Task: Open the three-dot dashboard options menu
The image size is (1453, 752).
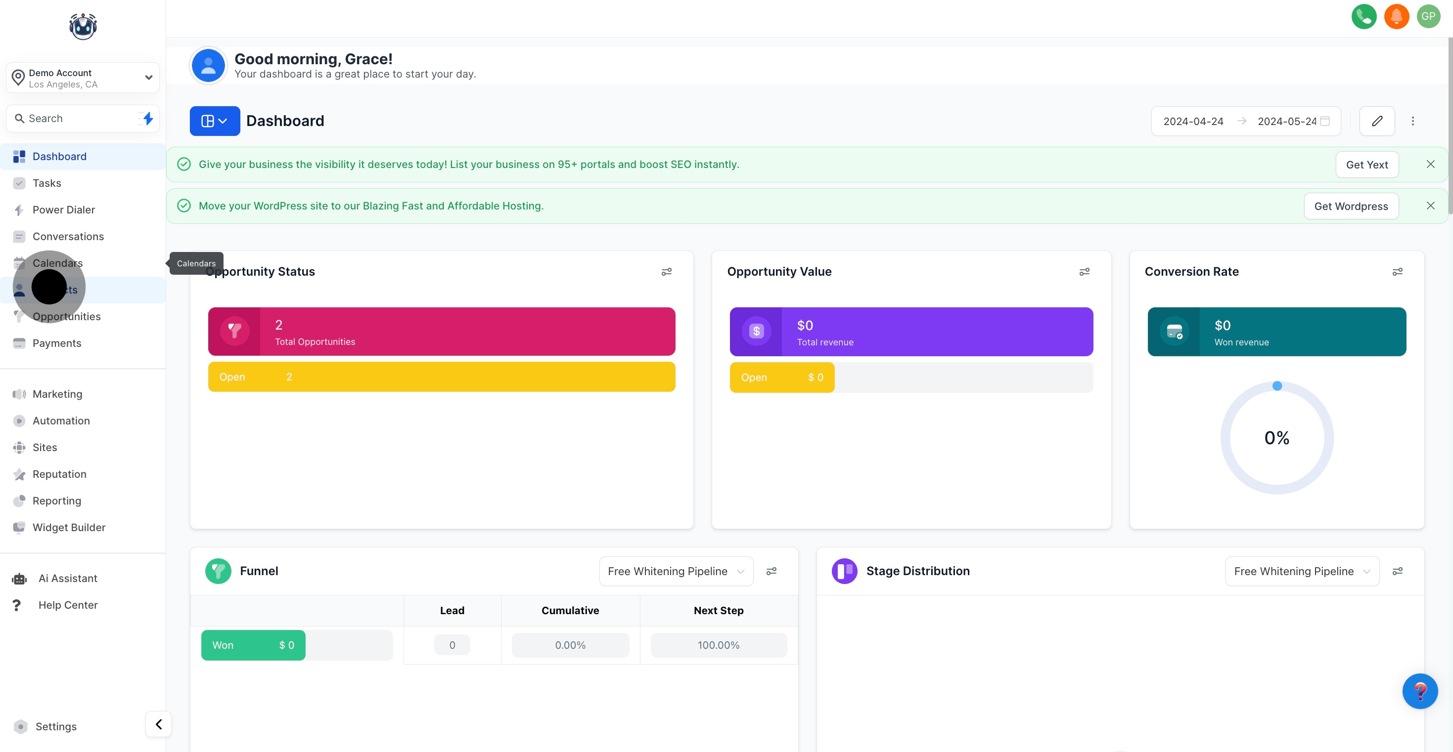Action: point(1412,121)
